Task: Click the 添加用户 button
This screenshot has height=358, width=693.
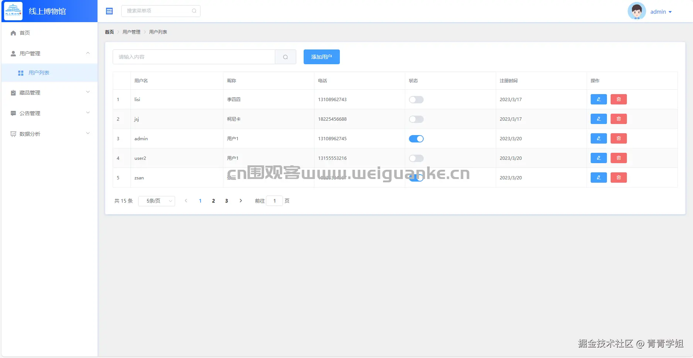Action: coord(321,57)
